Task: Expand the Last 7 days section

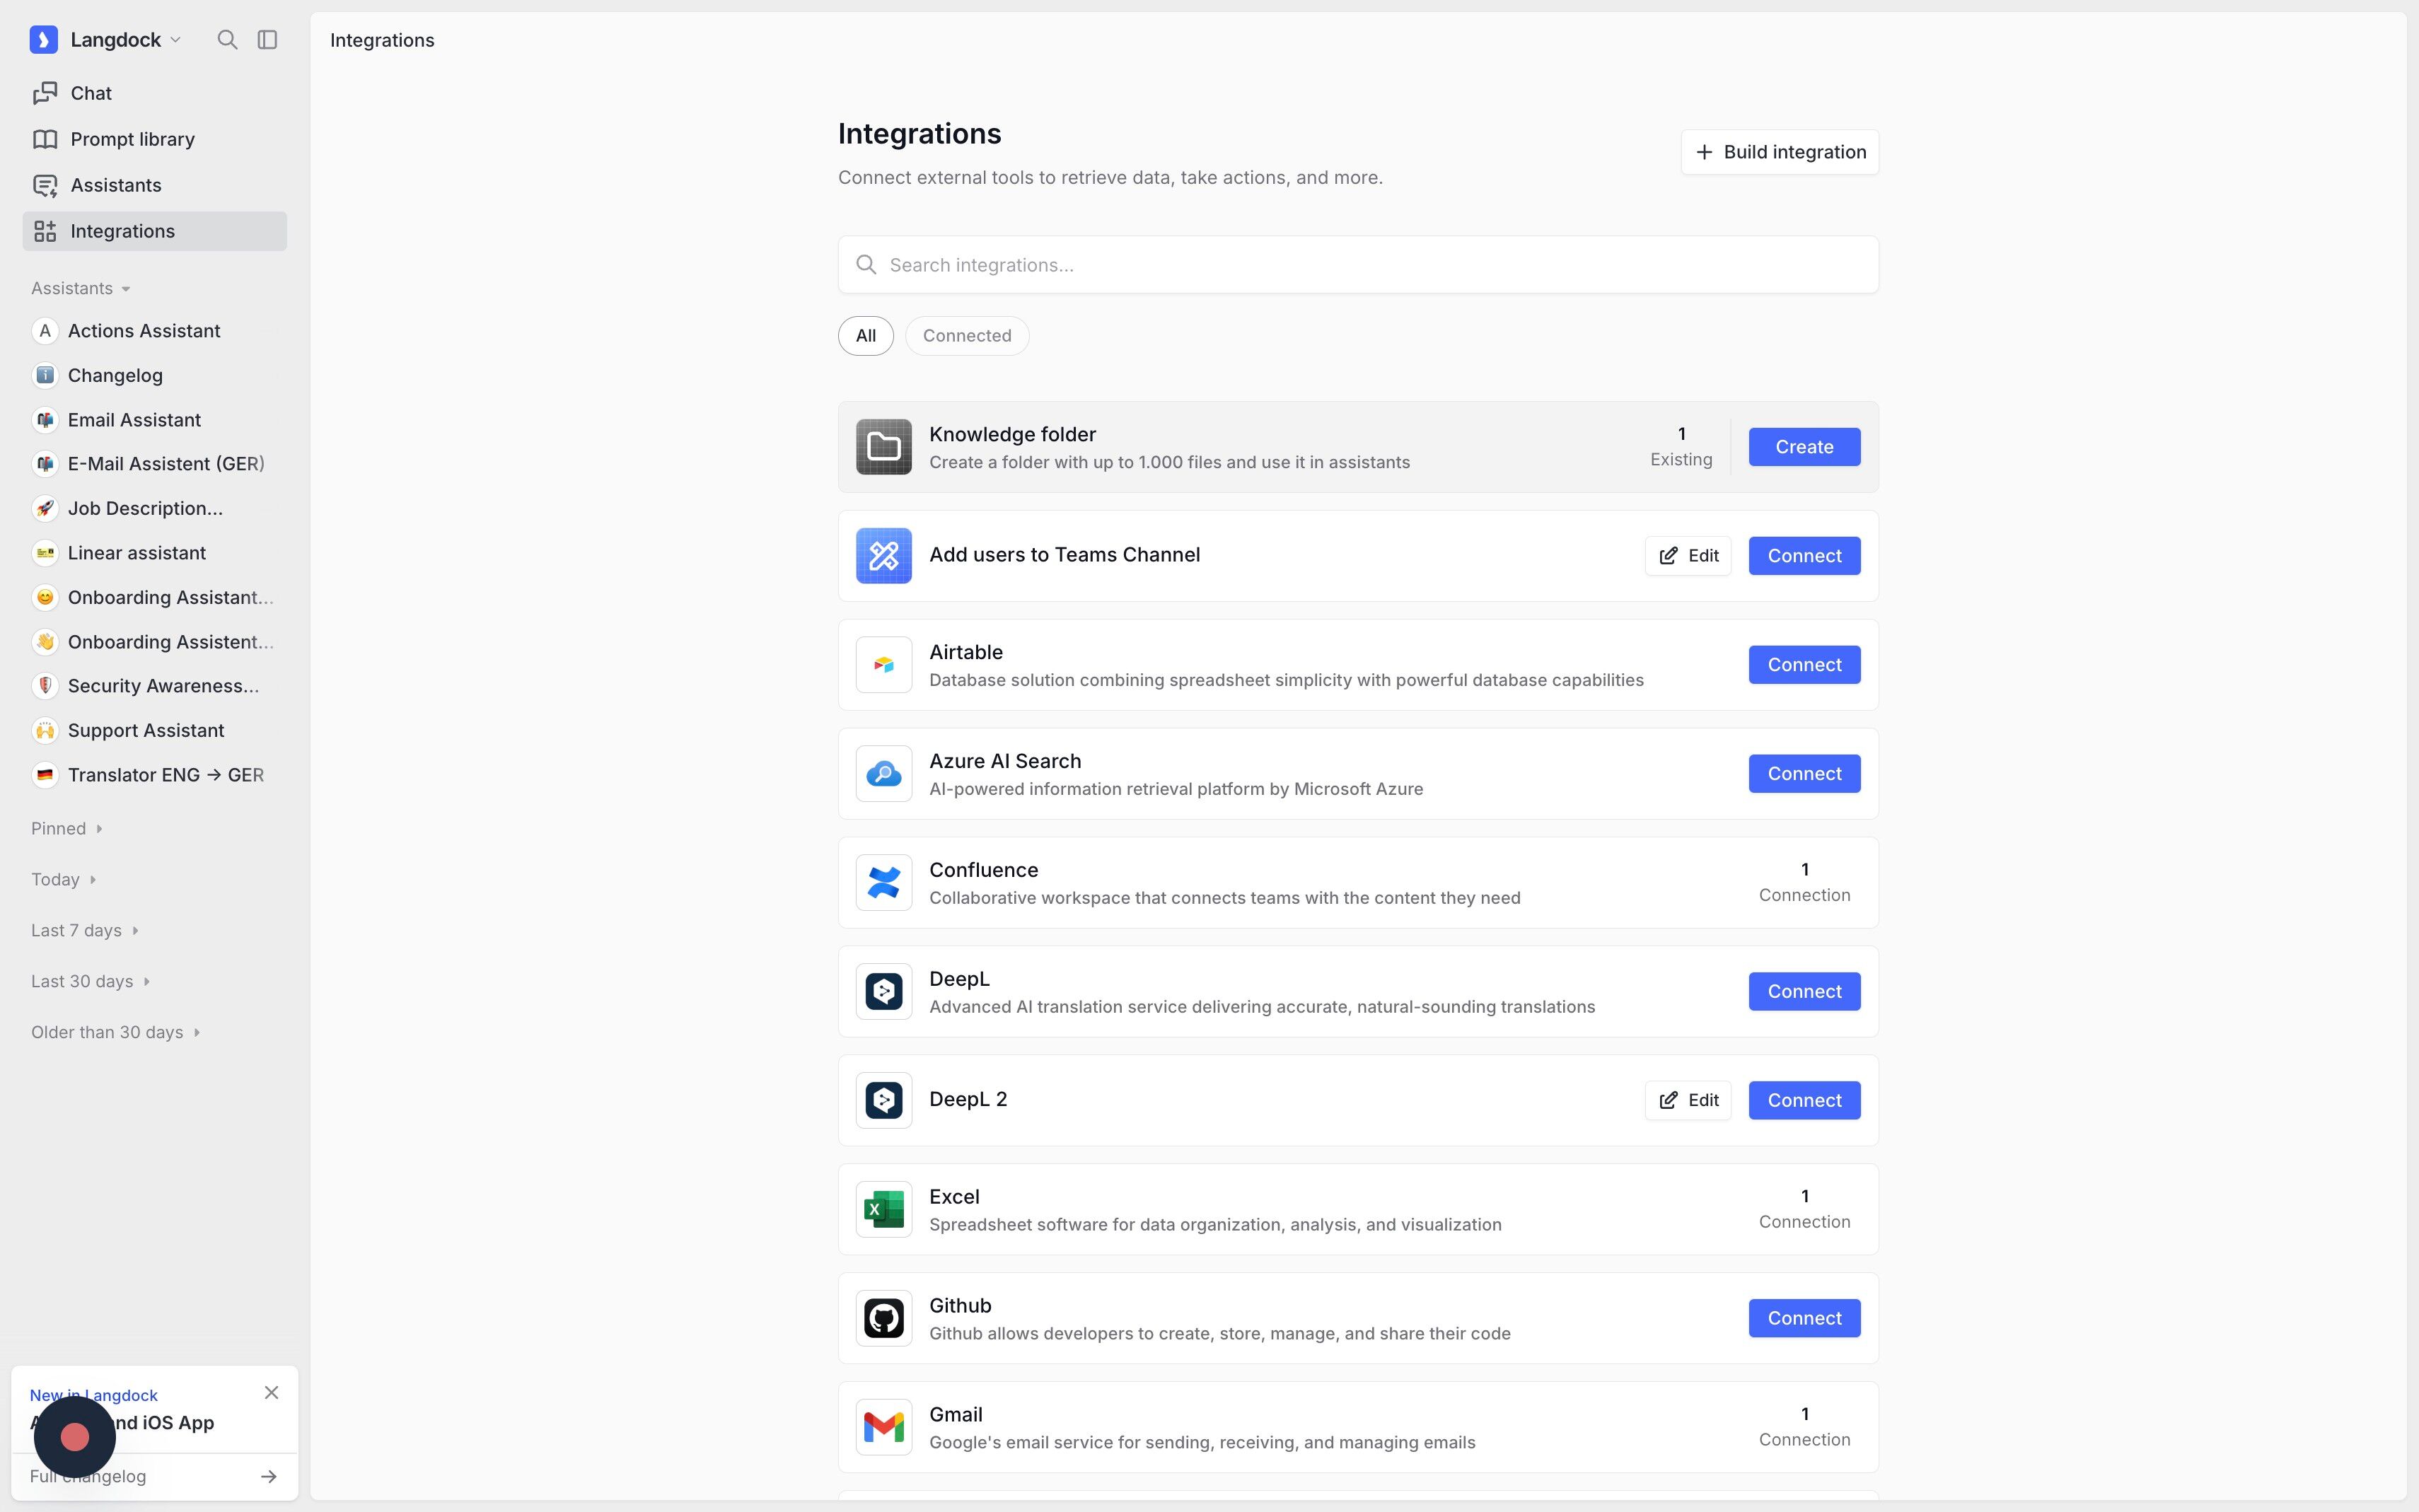Action: (x=84, y=930)
